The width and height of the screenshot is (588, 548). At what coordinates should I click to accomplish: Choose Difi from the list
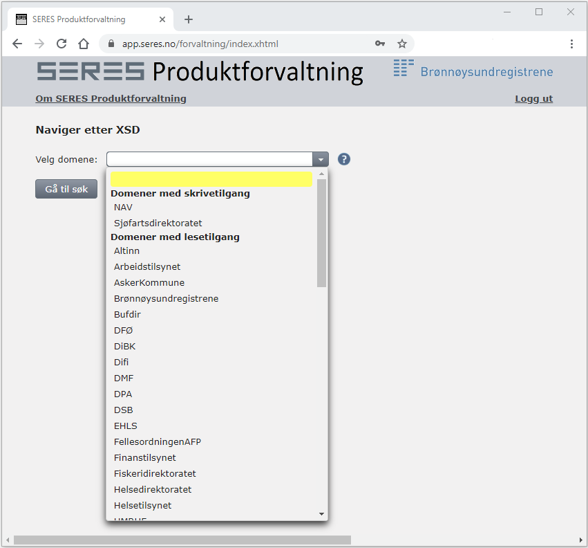(x=211, y=362)
